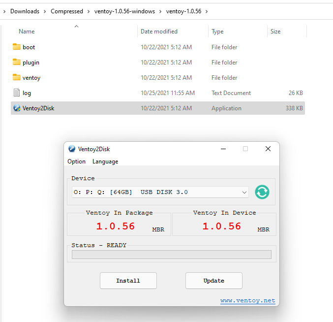The width and height of the screenshot is (333, 322).
Task: Minimize the Ventoy2Disk window
Action: pyautogui.click(x=223, y=149)
